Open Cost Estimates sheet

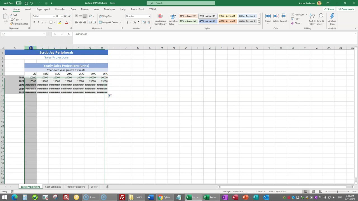pos(53,187)
